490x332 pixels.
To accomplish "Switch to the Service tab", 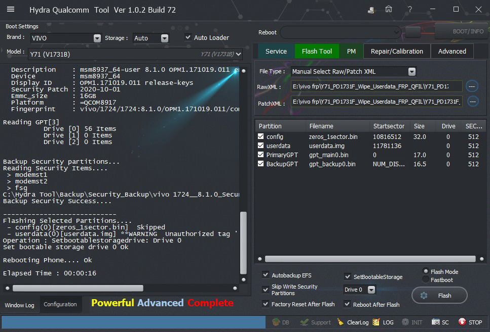I will [x=276, y=51].
